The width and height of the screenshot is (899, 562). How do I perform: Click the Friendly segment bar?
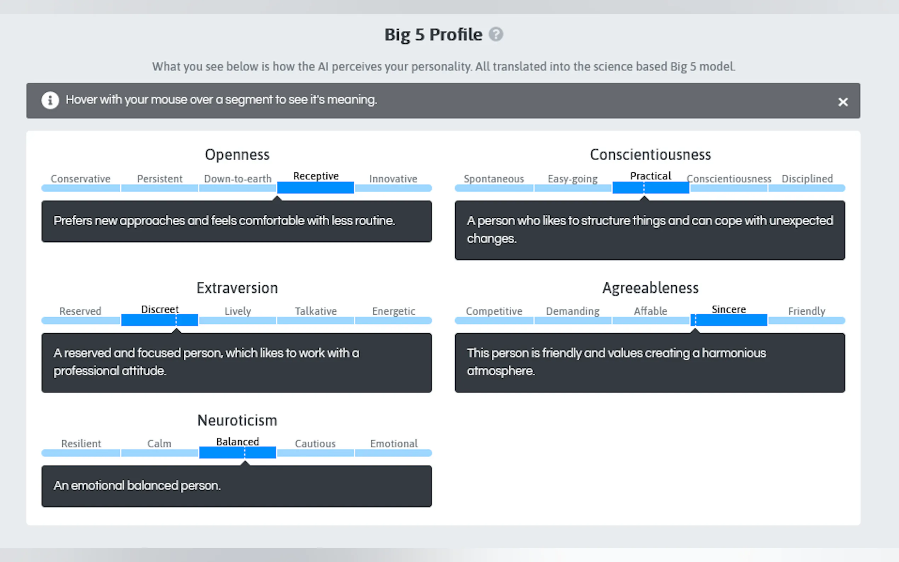coord(807,320)
